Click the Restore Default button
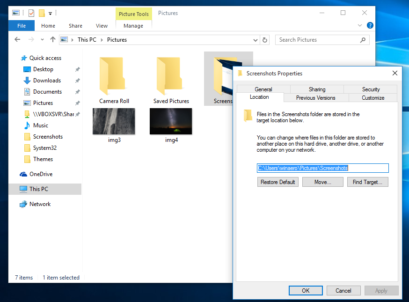409x302 pixels. [x=278, y=182]
